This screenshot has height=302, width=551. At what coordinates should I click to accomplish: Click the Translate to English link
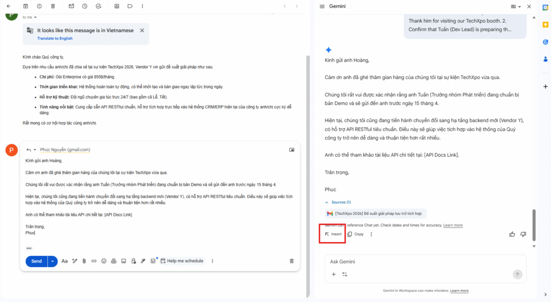point(55,39)
